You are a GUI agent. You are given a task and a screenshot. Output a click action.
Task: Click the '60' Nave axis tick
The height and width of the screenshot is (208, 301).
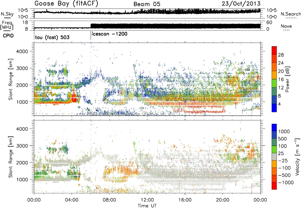tap(269, 23)
